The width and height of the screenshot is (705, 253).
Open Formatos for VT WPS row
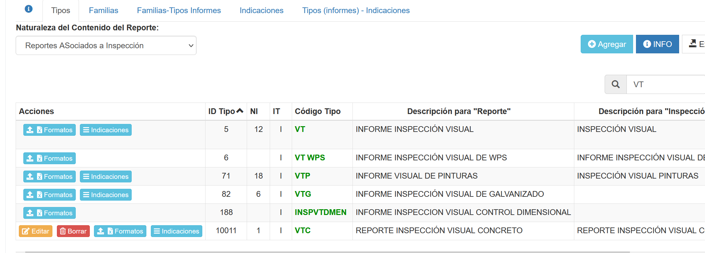point(50,158)
